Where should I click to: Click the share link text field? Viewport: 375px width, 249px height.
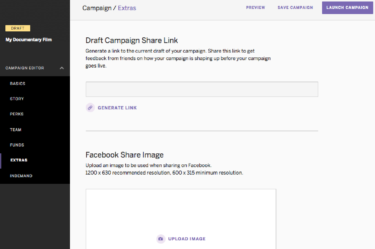click(202, 89)
